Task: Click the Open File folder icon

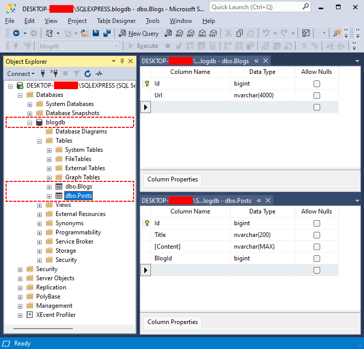Action: click(85, 34)
